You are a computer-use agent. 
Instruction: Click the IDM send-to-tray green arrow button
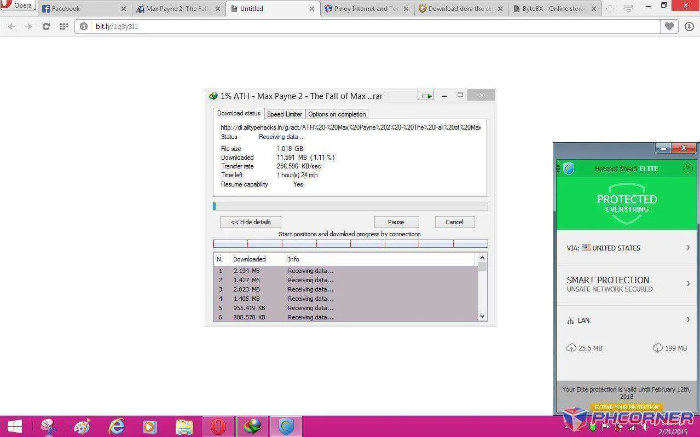426,96
